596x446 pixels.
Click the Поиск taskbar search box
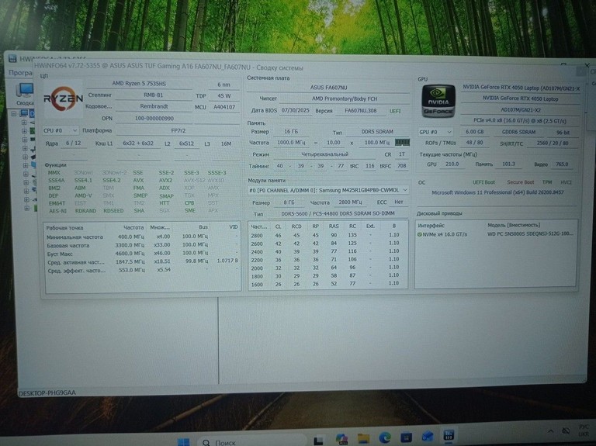(x=251, y=442)
